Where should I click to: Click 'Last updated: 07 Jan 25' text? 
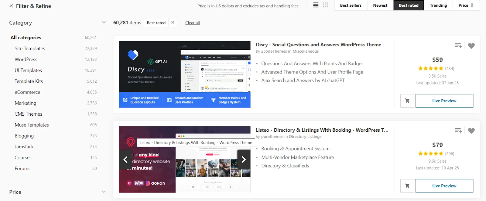[437, 83]
